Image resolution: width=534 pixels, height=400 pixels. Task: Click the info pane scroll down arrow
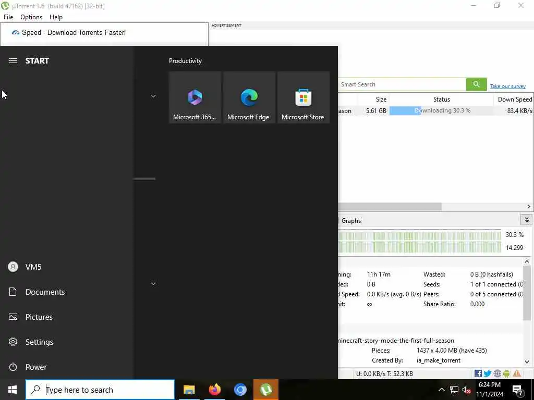[527, 362]
